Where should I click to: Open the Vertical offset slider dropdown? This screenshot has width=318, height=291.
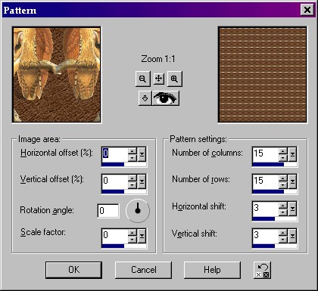tap(142, 181)
